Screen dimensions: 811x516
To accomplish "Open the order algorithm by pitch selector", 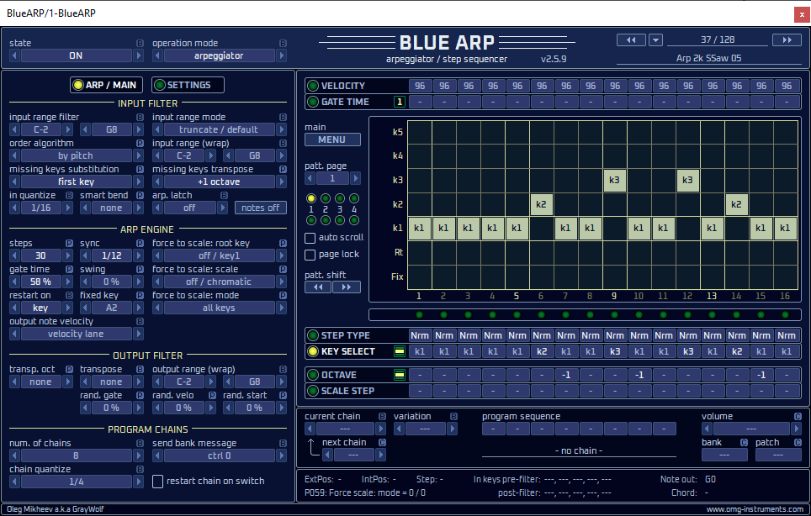I will pos(76,155).
